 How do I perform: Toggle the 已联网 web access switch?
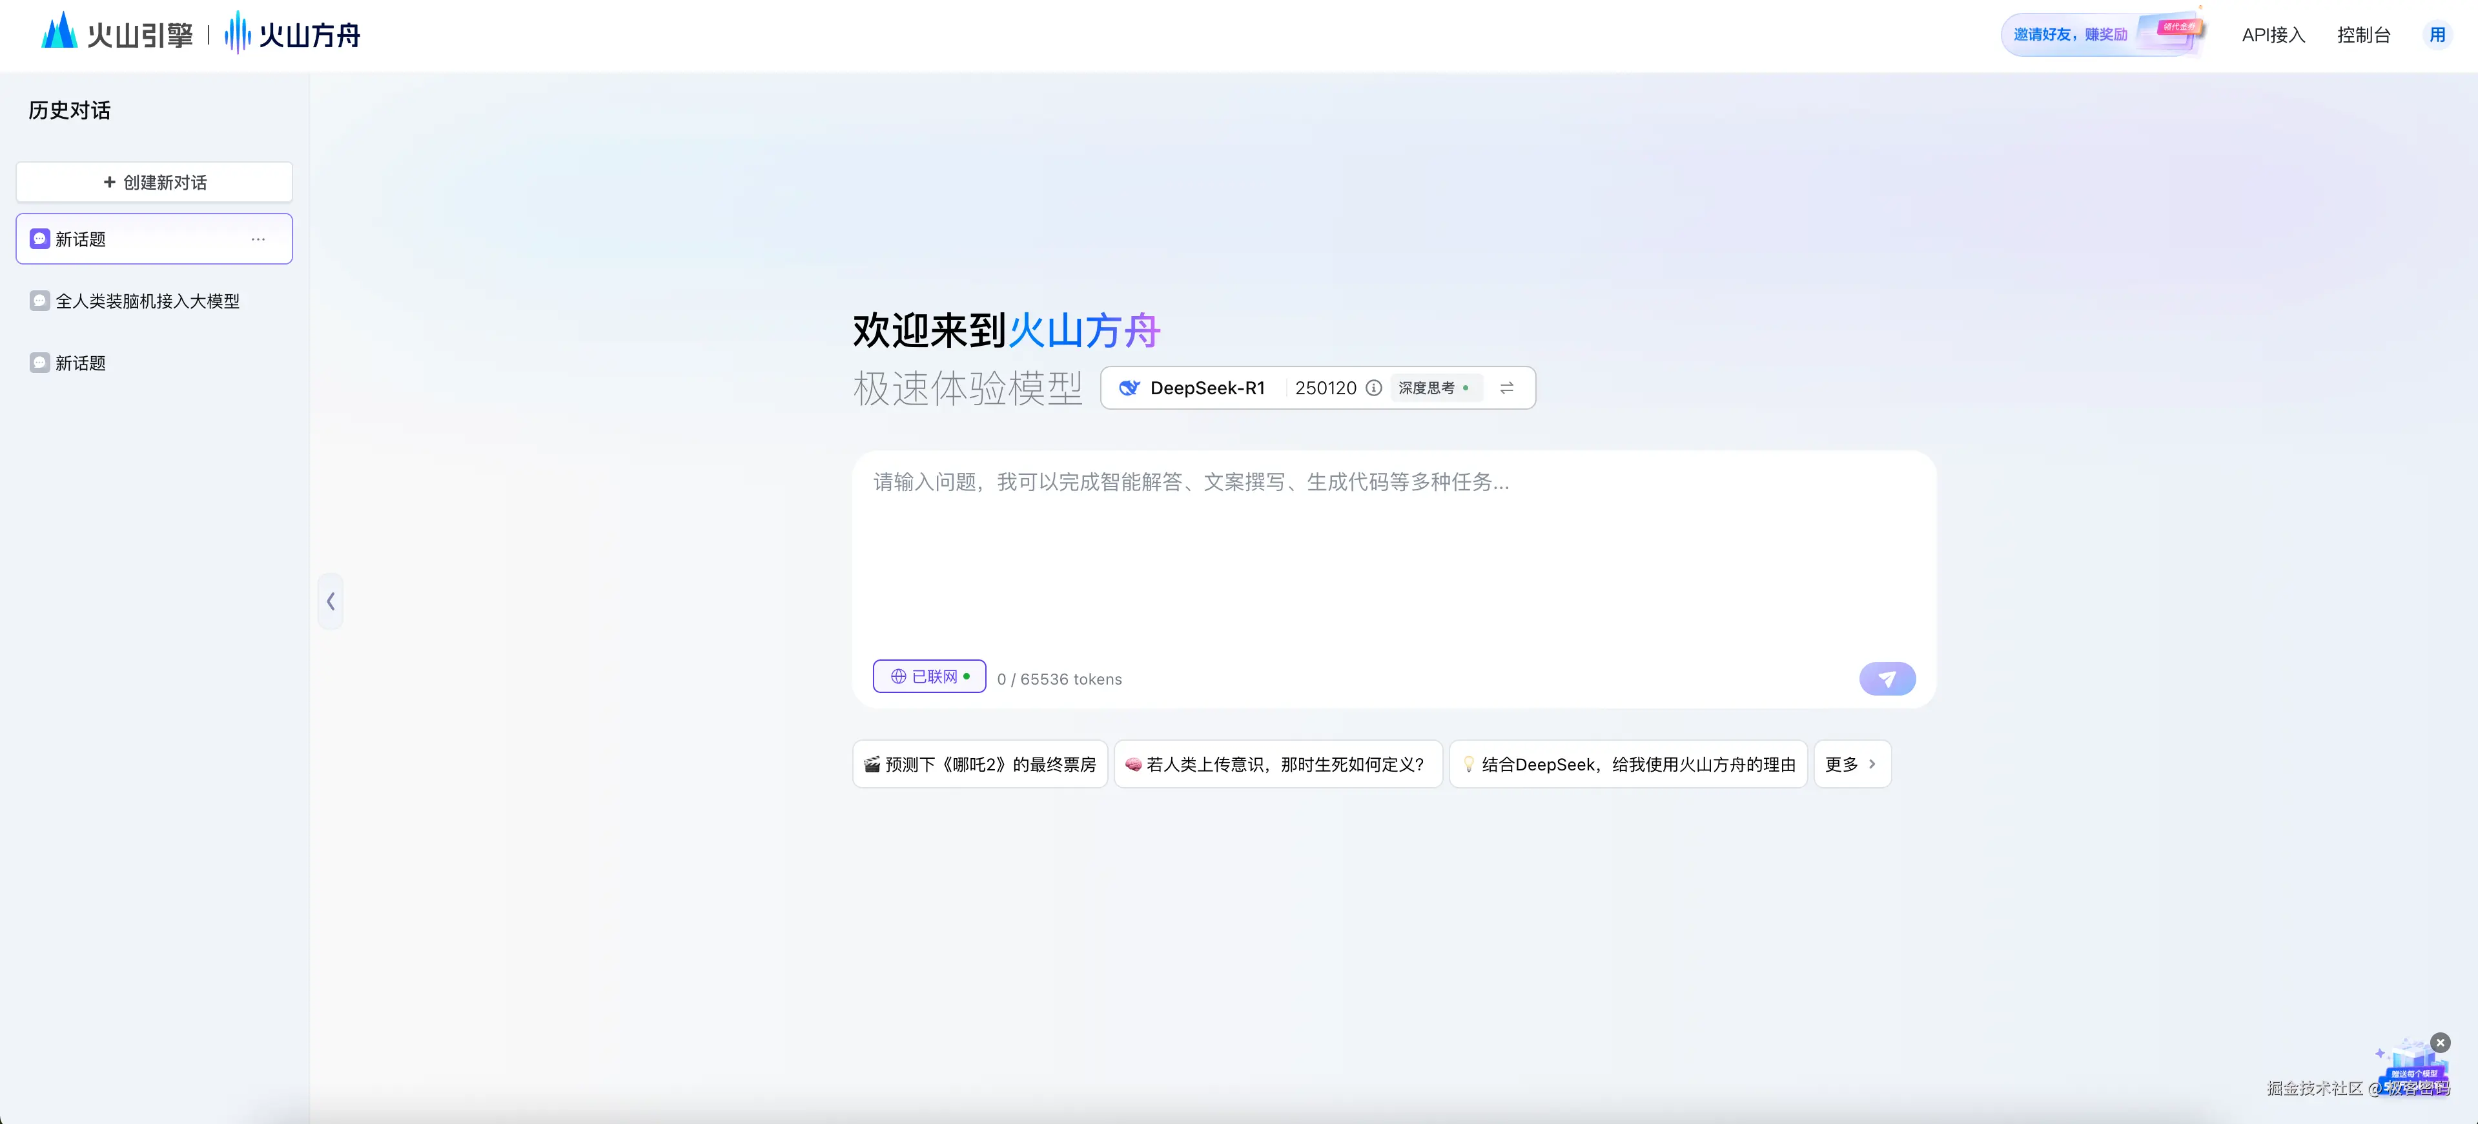click(x=928, y=676)
